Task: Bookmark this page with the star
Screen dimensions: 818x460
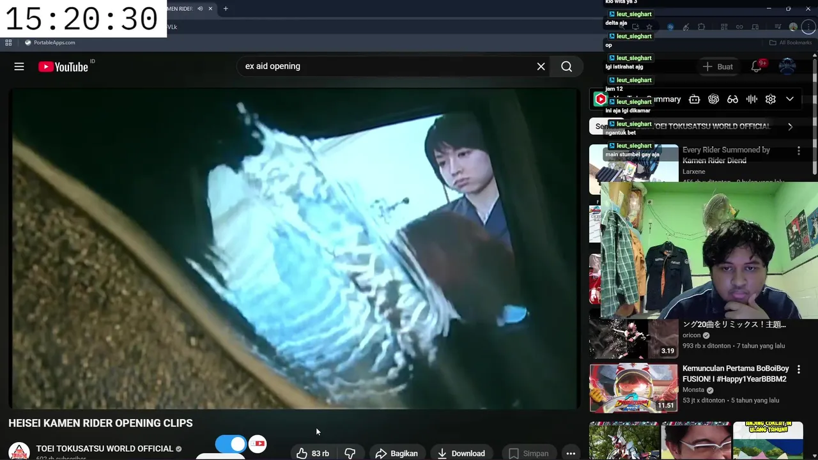Action: click(649, 27)
